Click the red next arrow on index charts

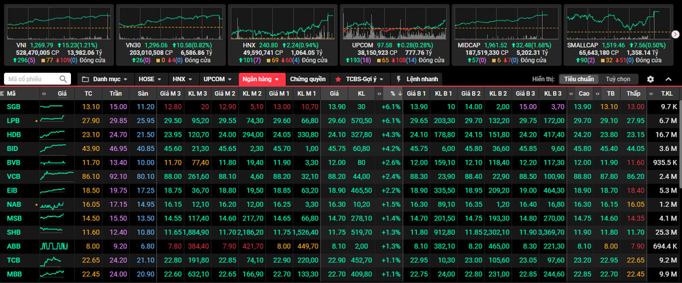[x=675, y=34]
